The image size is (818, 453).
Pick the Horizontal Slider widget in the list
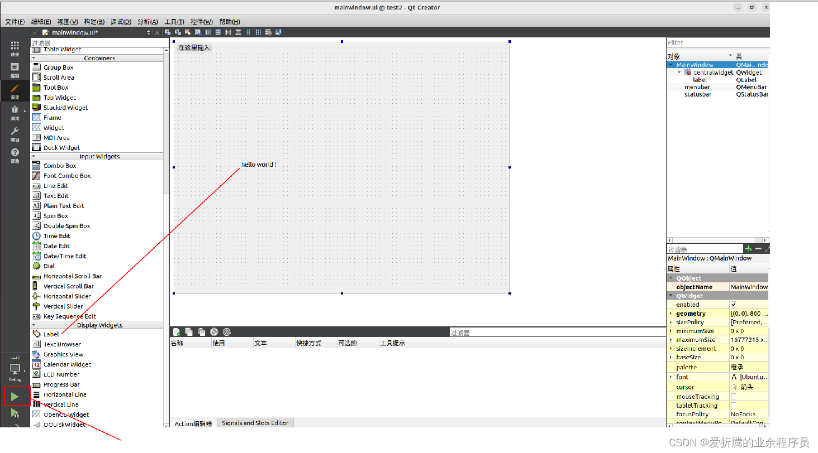[x=67, y=296]
